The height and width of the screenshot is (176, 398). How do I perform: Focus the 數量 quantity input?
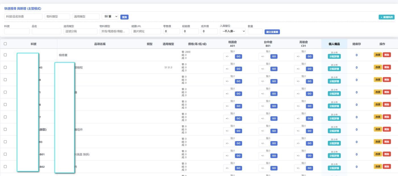tap(255, 31)
